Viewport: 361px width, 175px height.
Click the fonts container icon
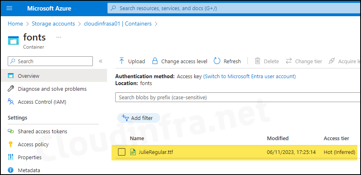pyautogui.click(x=13, y=40)
